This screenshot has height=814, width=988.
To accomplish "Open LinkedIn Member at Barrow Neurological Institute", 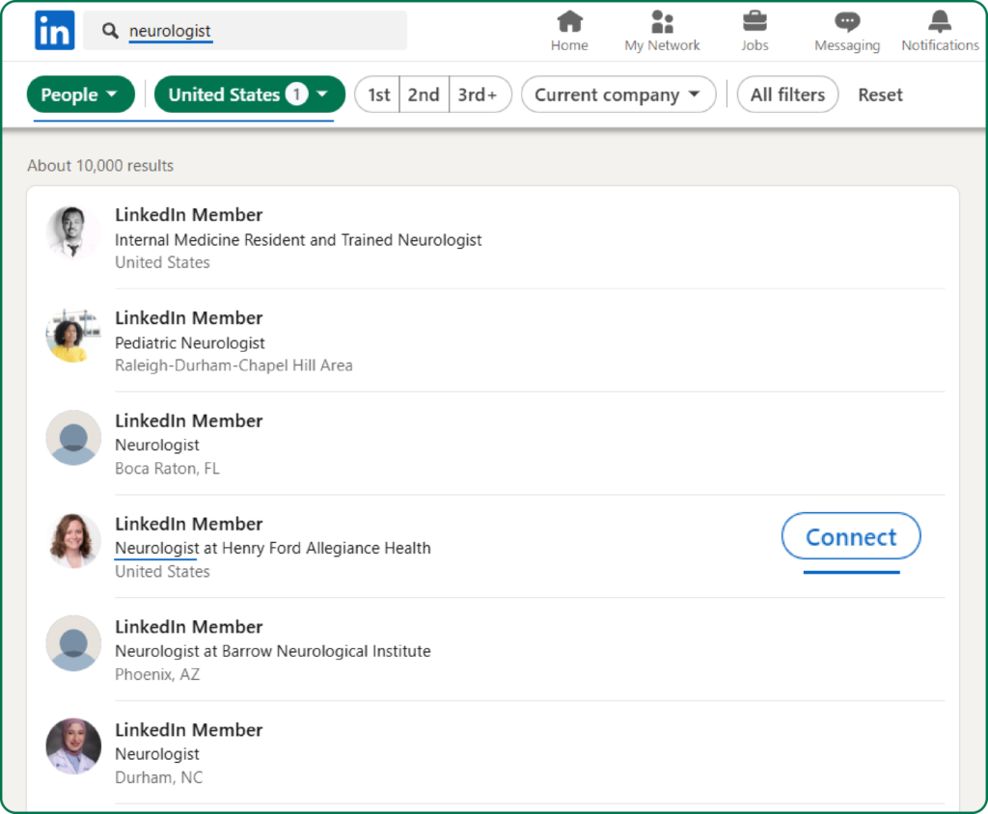I will tap(188, 626).
